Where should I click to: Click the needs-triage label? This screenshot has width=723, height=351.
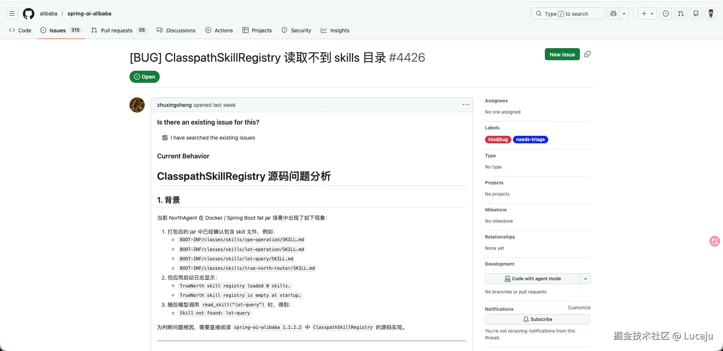point(531,140)
